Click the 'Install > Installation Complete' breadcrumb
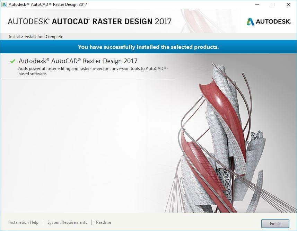This screenshot has height=231, width=297. [x=36, y=37]
